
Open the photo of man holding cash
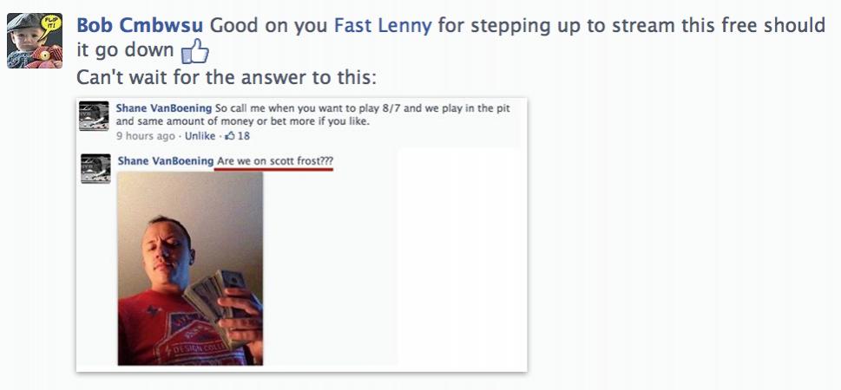(189, 269)
